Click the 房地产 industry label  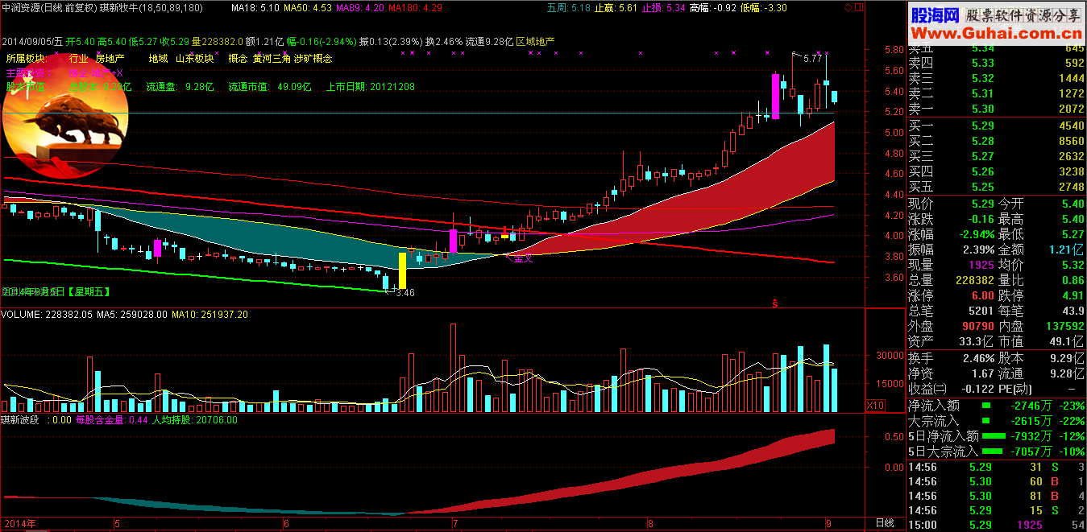(x=110, y=58)
